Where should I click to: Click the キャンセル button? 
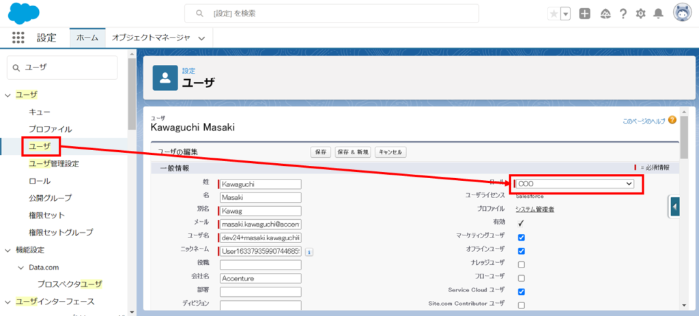[x=392, y=152]
